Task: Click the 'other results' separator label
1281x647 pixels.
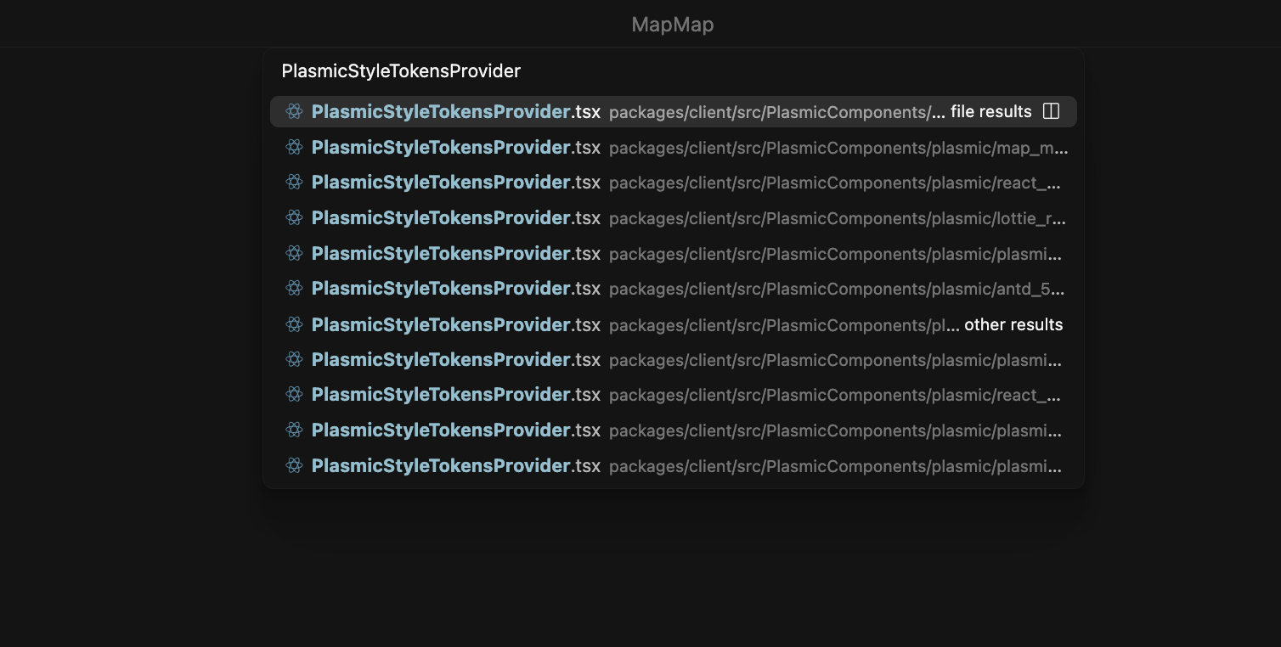Action: point(1013,325)
